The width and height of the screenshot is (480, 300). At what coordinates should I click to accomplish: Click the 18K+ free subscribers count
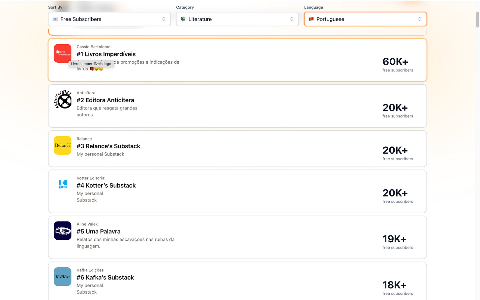[398, 288]
